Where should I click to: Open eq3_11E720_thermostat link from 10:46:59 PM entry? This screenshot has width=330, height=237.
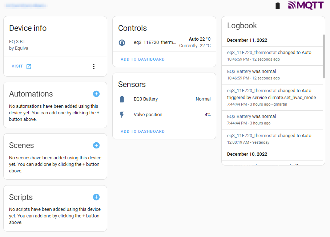point(252,53)
